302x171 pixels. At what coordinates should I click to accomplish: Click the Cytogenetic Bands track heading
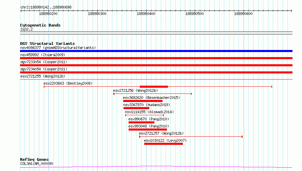(40, 25)
